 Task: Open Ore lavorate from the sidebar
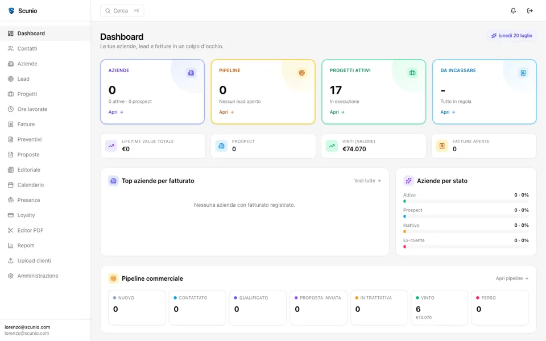(x=45, y=109)
